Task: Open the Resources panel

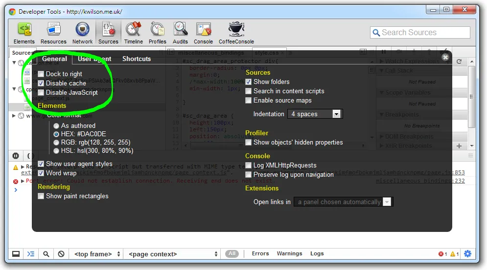Action: point(53,33)
